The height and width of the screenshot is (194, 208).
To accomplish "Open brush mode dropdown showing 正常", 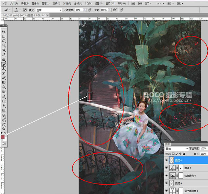I will coord(49,10).
